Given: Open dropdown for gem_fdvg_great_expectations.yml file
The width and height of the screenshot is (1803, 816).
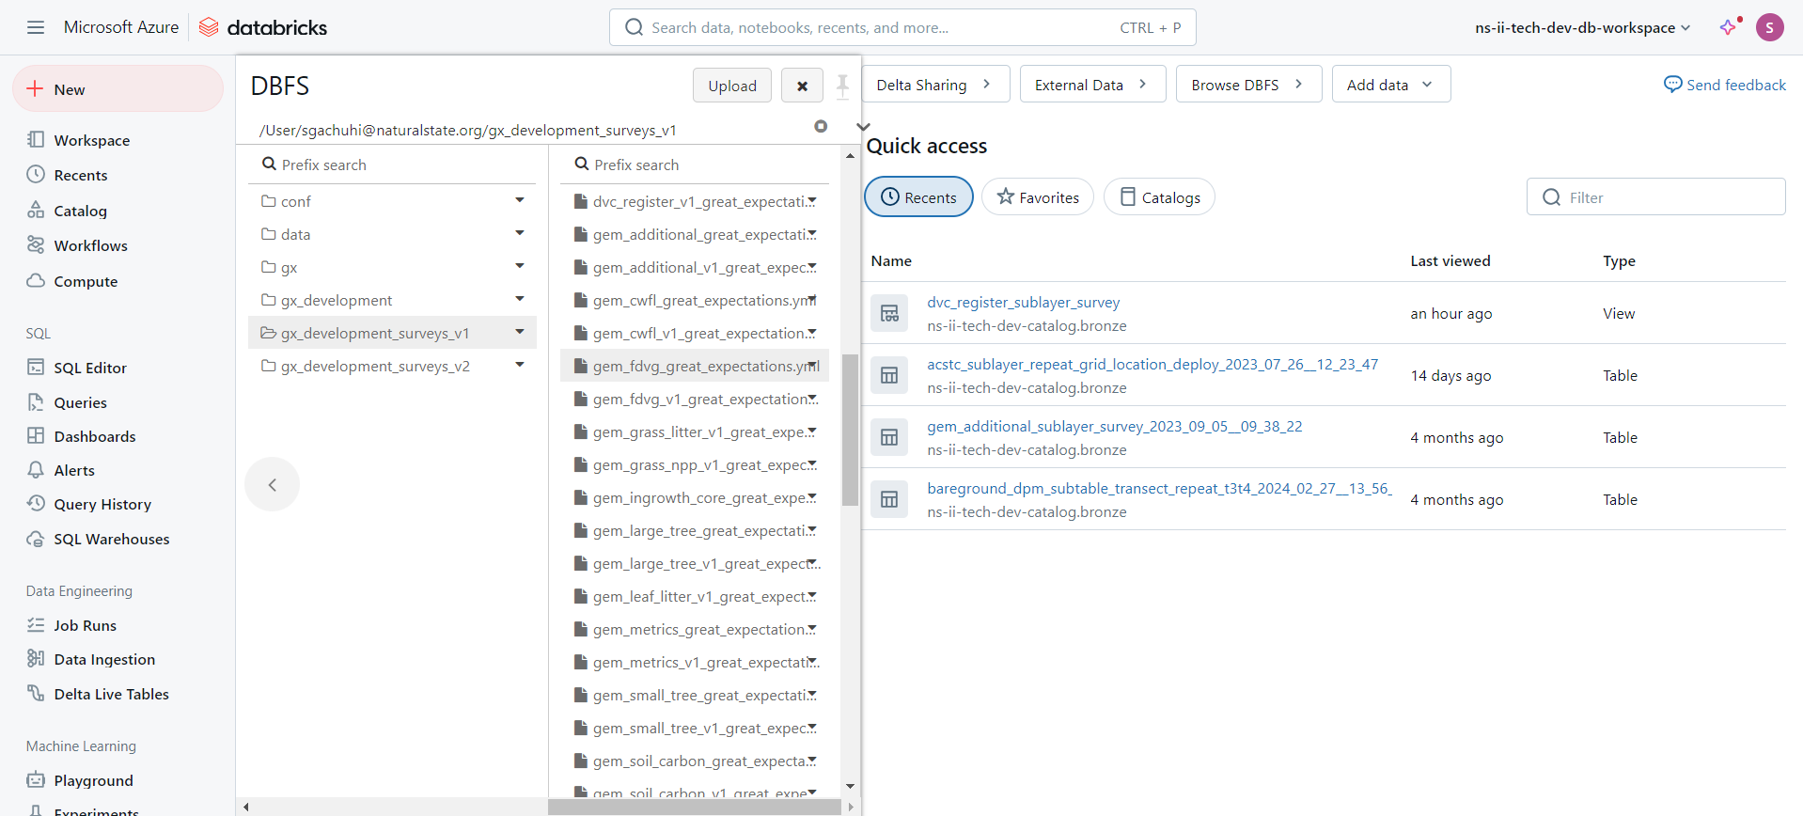Looking at the screenshot, I should coord(813,366).
